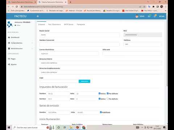This screenshot has height=130, width=174.
Task: Click the Correo electrónico input field
Action: pos(69,53)
